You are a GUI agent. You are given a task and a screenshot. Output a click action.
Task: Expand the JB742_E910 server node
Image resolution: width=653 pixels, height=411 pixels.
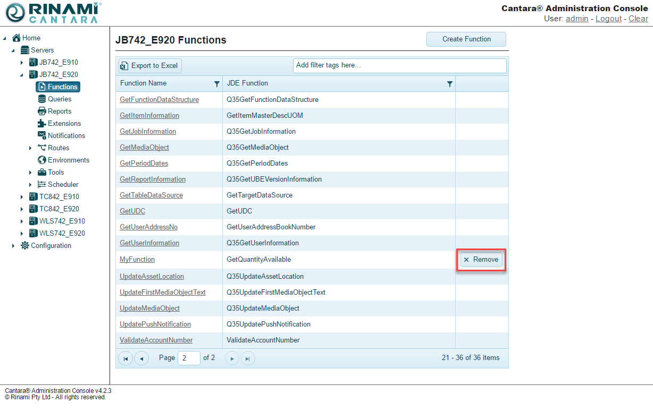[x=22, y=63]
